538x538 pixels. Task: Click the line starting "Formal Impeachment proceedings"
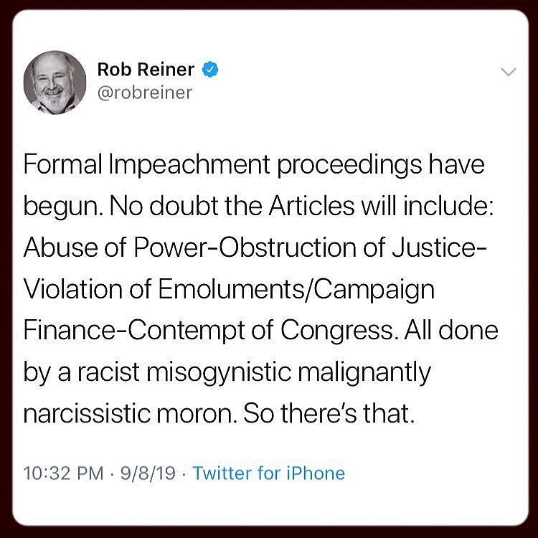coord(254,165)
